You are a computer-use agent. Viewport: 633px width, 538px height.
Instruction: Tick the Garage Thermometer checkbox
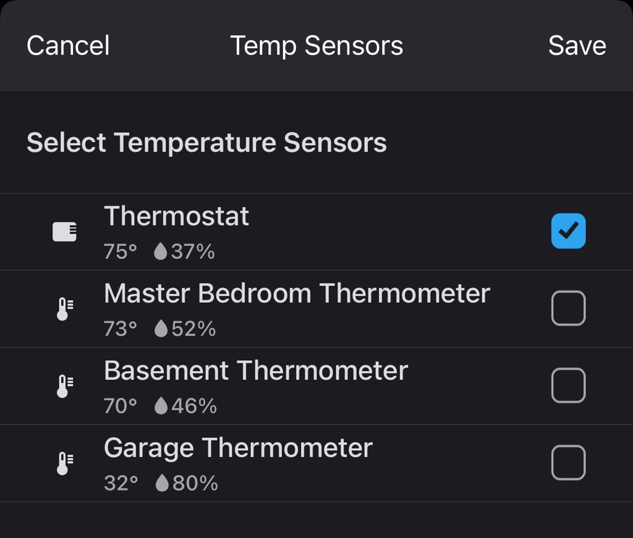568,463
